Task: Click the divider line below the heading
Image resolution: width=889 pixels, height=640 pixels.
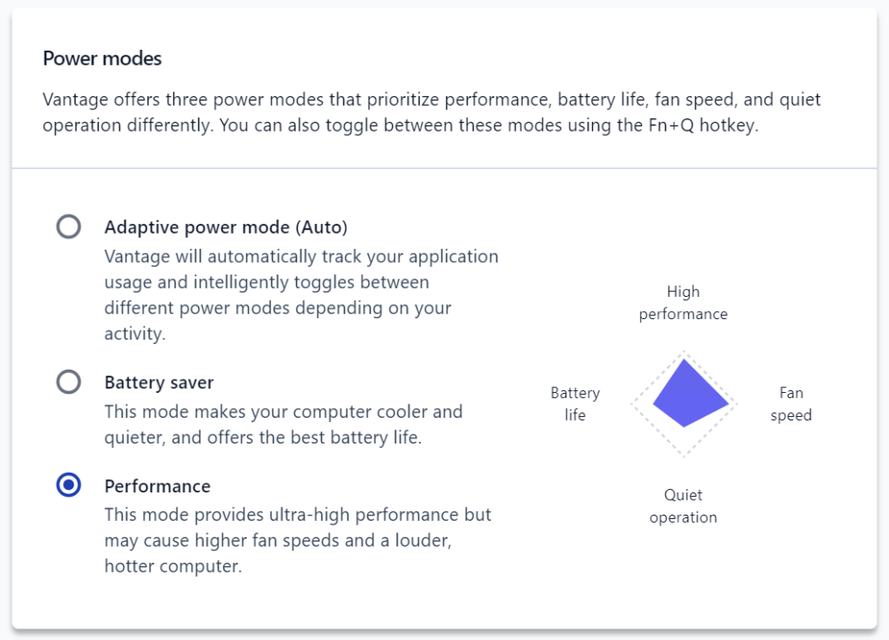Action: click(444, 167)
